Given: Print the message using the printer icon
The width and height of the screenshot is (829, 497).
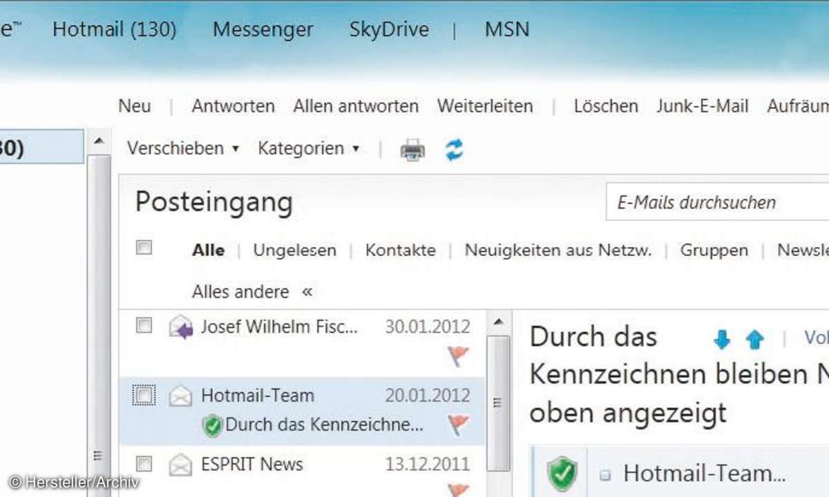Looking at the screenshot, I should pos(412,150).
